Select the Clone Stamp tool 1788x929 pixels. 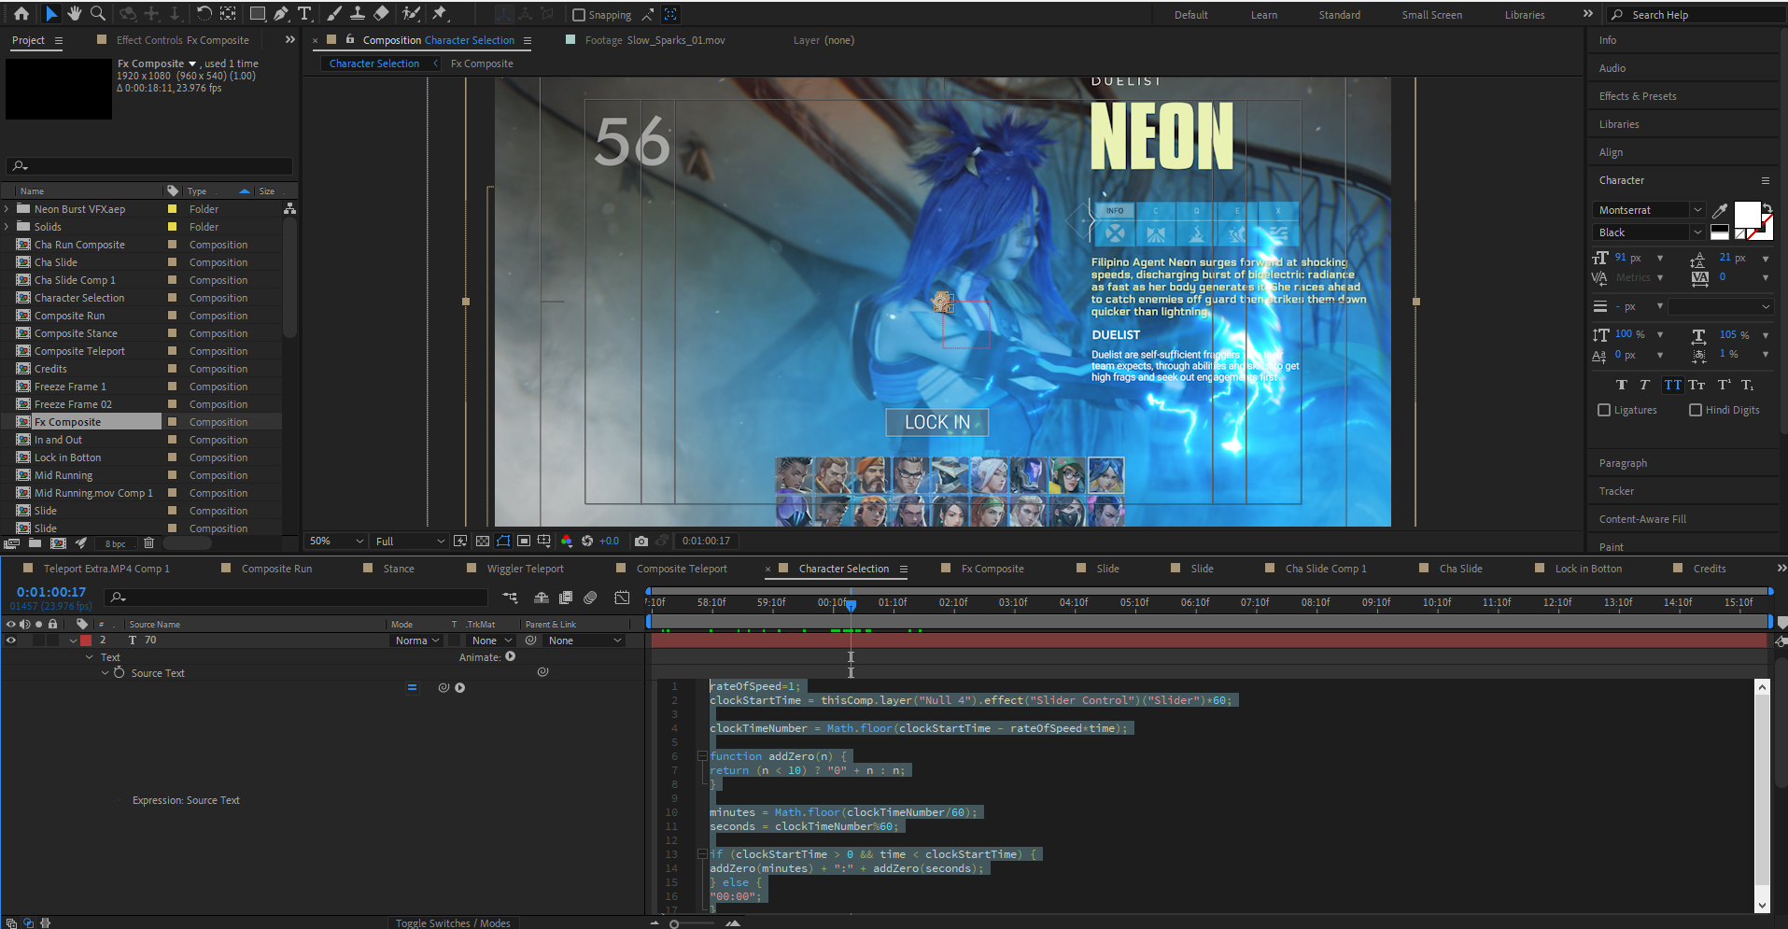357,14
